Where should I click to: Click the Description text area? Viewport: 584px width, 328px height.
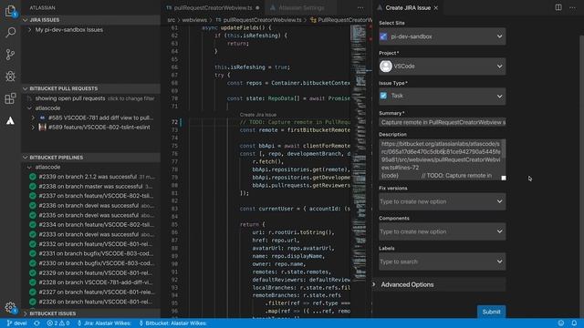[442, 159]
